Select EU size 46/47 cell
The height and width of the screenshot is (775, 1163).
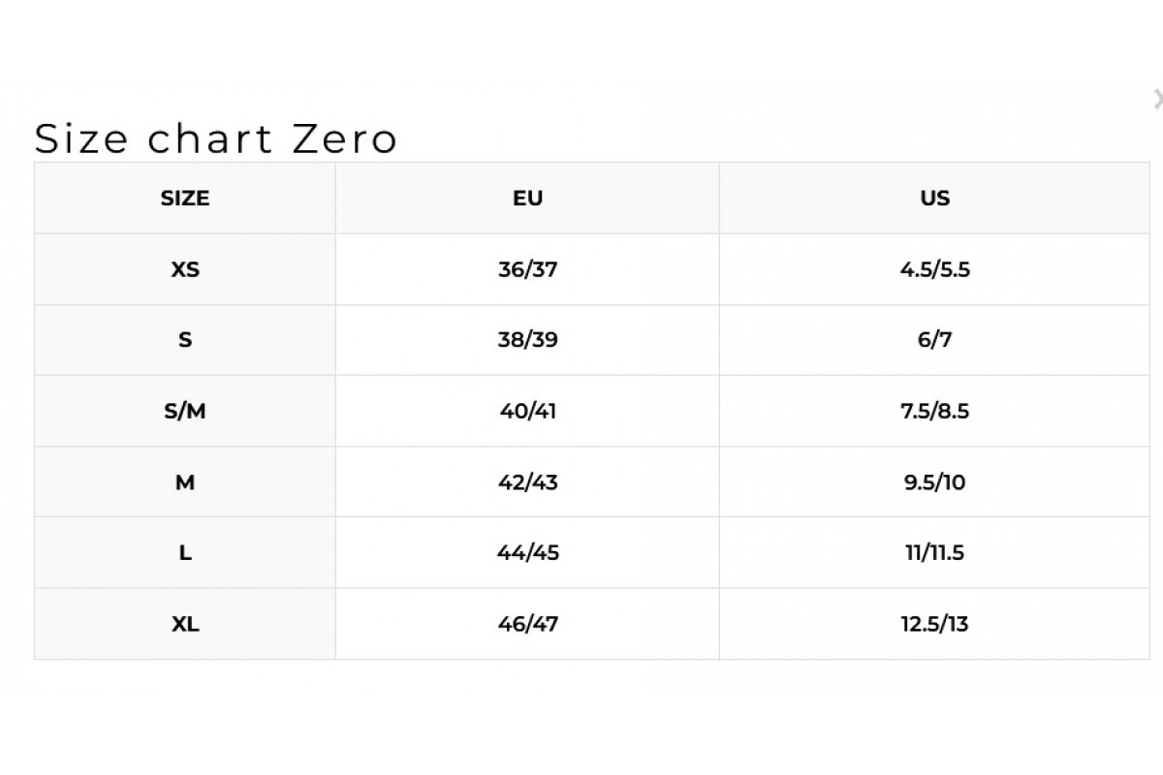[x=527, y=624]
